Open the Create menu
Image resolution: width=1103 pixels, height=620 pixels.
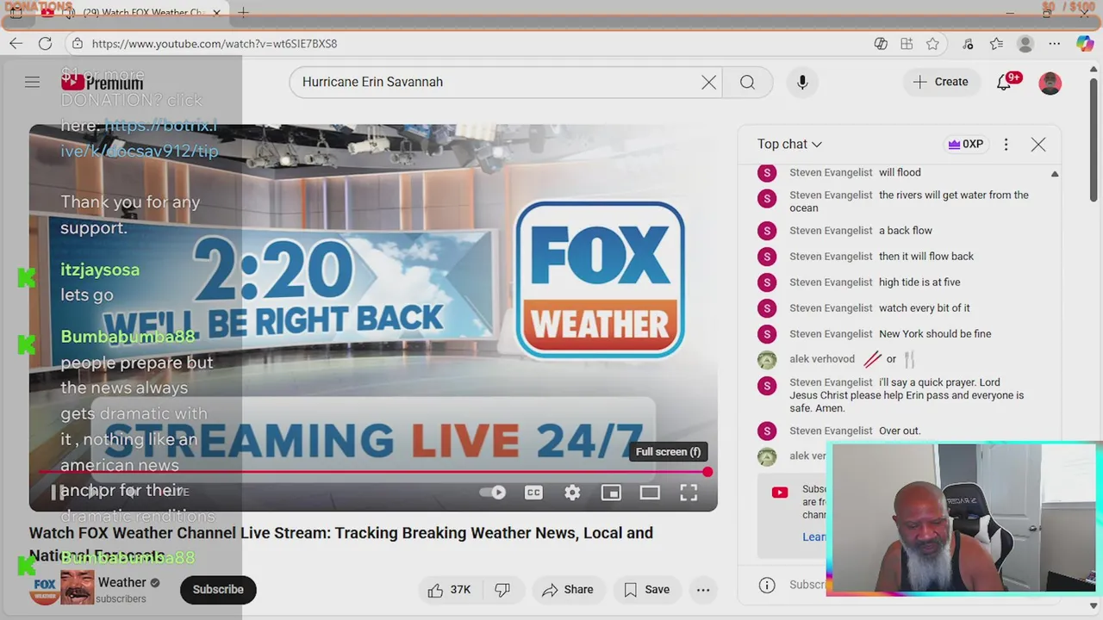941,82
